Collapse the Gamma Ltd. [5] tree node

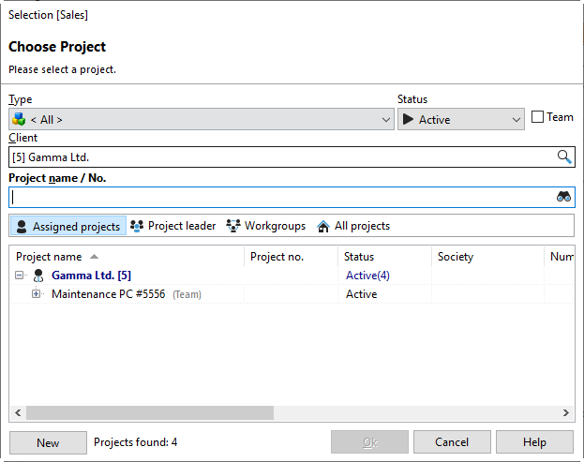(x=19, y=276)
